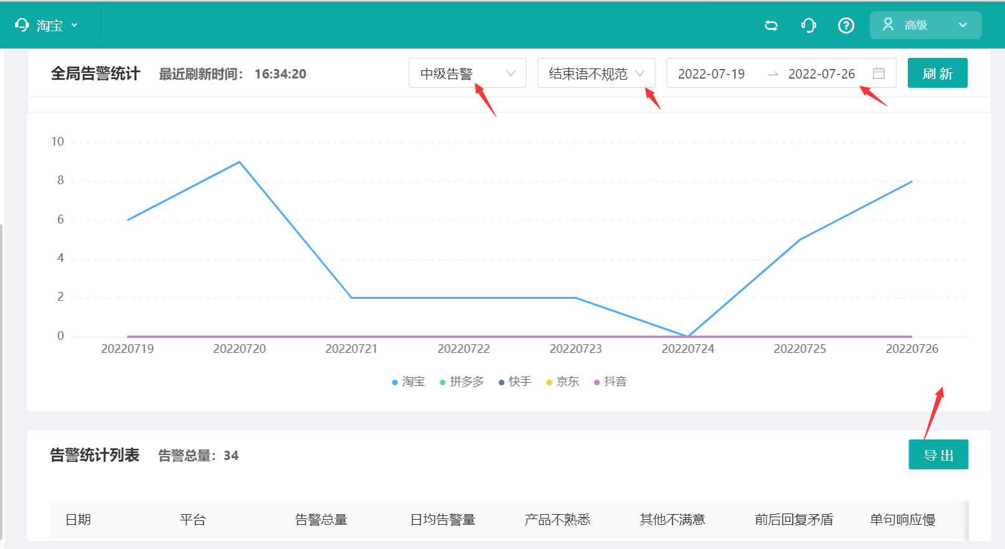Screen dimensions: 1005x549
Task: Toggle the 抖音 series in chart legend
Action: pyautogui.click(x=610, y=382)
